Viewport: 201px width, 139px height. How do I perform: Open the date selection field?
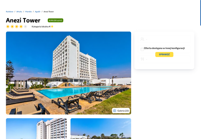pyautogui.click(x=164, y=49)
